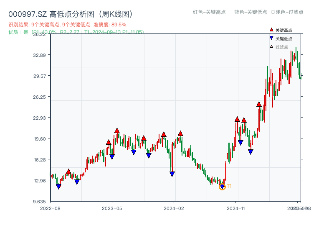Click the 2024-11 date axis label
334x251 pixels.
point(235,208)
